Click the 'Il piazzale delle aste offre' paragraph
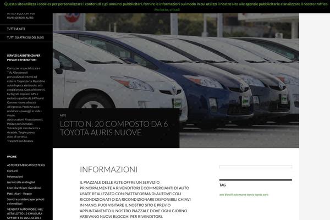The width and height of the screenshot is (330, 220). (x=135, y=199)
